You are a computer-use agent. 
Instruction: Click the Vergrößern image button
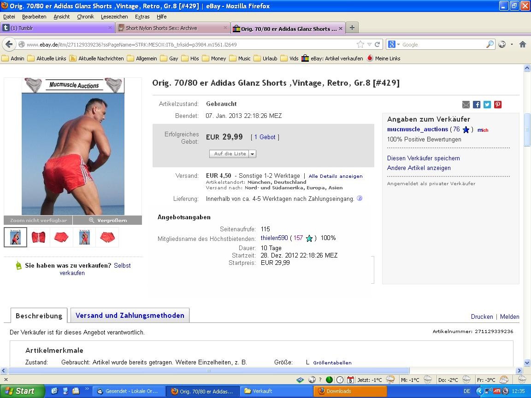[x=107, y=220]
